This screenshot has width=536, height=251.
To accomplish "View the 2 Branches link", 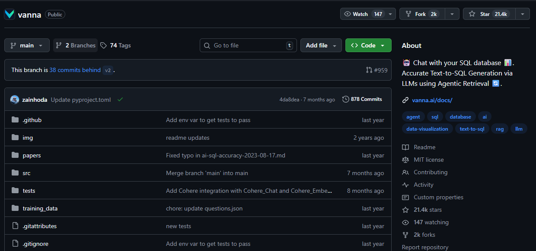I will 76,45.
